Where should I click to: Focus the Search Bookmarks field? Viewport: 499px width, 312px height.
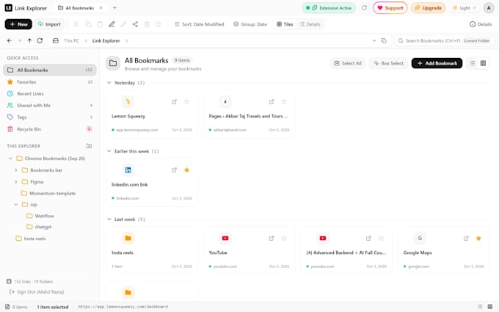click(x=444, y=41)
